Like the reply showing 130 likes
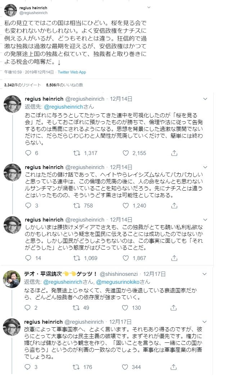 tap(126, 308)
